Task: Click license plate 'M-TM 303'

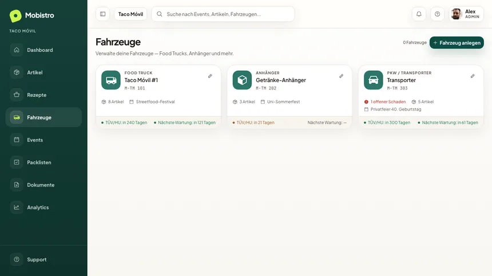Action: click(x=397, y=88)
